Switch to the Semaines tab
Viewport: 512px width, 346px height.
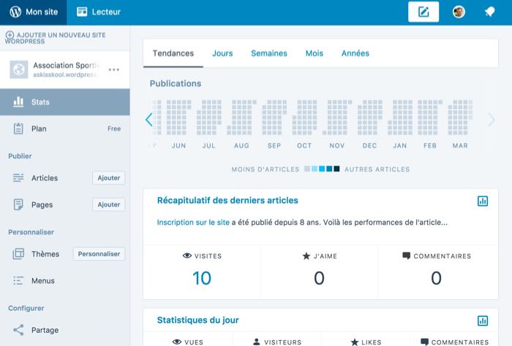(269, 53)
